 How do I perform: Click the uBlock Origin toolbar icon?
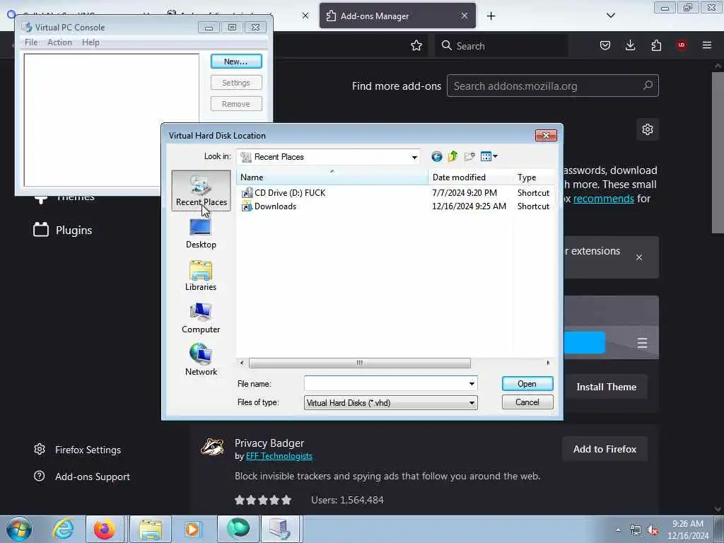click(x=682, y=45)
